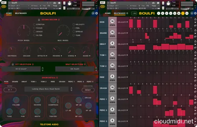Enable Spread option for mod wheel
This screenshot has width=197, height=127.
[x=74, y=32]
